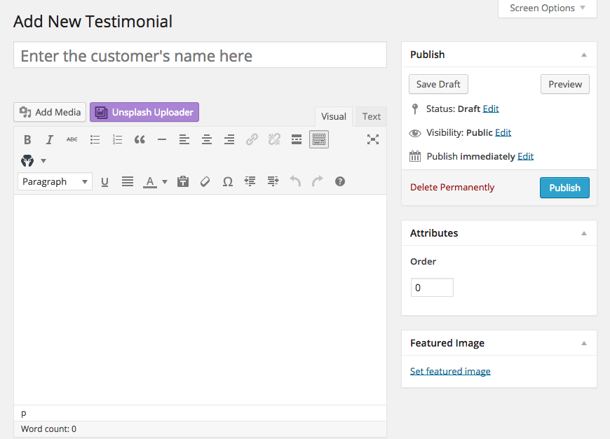Align text left
This screenshot has width=610, height=439.
[184, 139]
